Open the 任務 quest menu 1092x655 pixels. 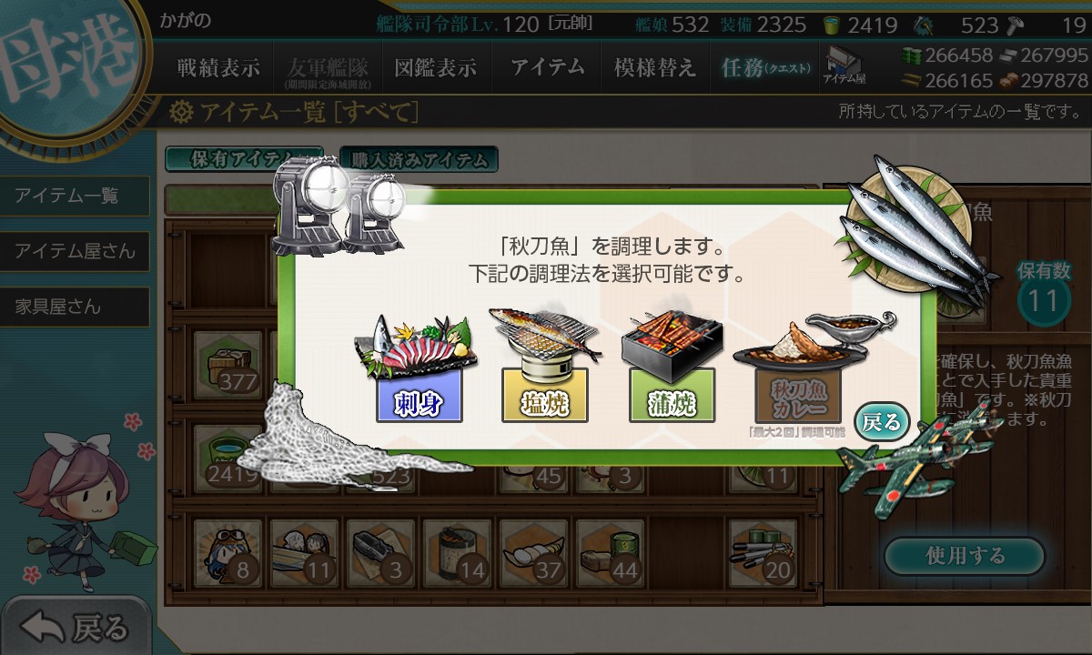(765, 68)
